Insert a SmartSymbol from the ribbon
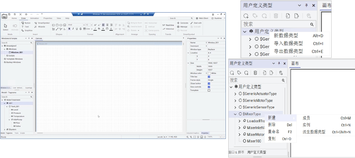The image size is (355, 158). [42, 23]
